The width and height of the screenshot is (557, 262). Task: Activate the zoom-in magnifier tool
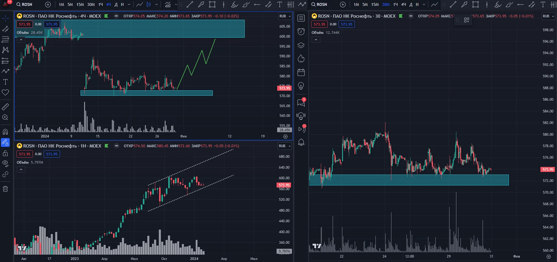pyautogui.click(x=5, y=117)
